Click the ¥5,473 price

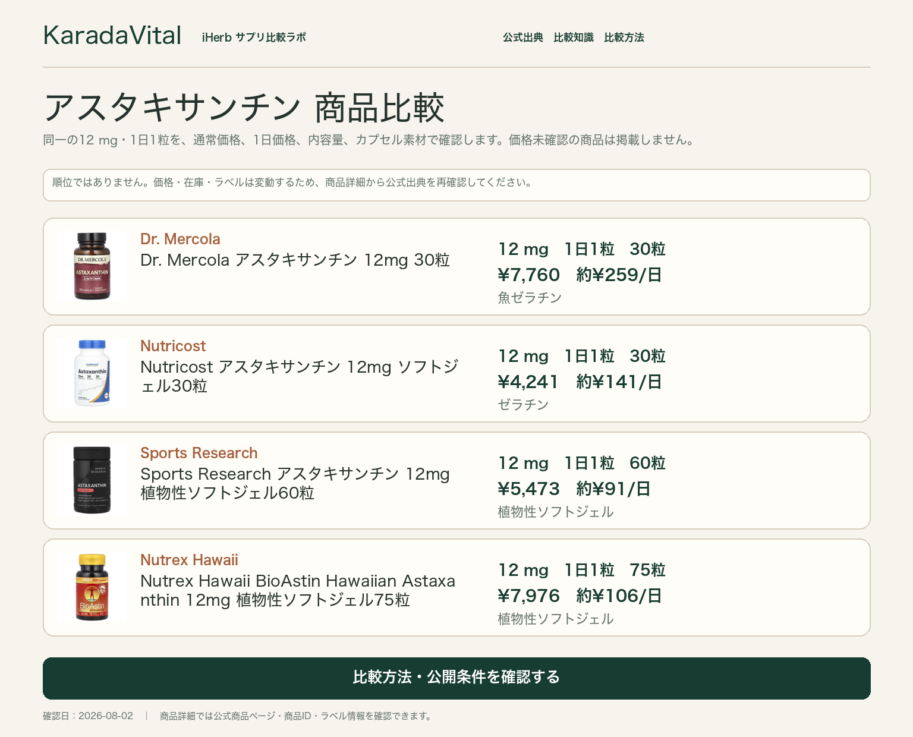(529, 489)
